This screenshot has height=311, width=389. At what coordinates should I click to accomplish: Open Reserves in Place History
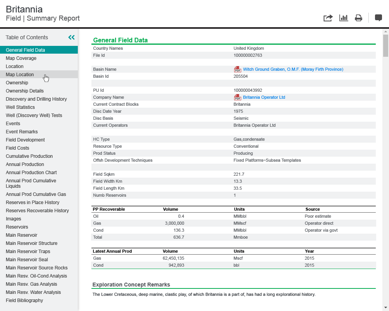coord(33,203)
